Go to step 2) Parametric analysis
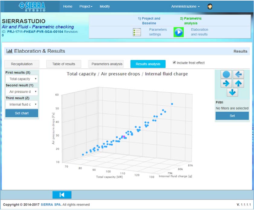254x210 pixels. 191,21
